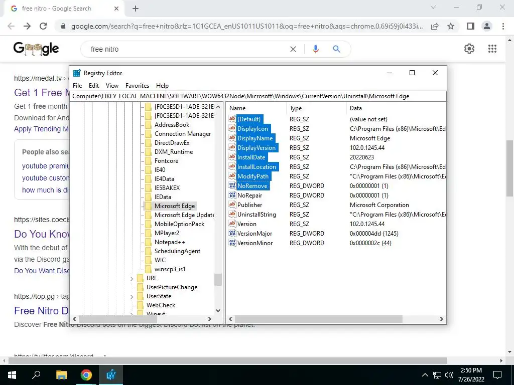
Task: Click the VersionMajor DWORD value icon
Action: pyautogui.click(x=232, y=233)
